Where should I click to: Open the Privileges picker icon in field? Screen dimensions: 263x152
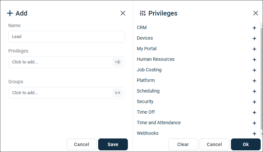coord(118,62)
